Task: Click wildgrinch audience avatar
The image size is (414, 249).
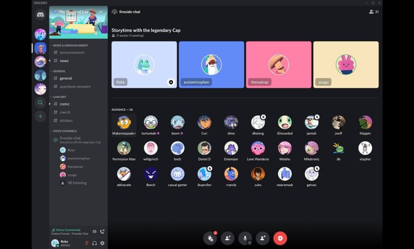Action: [151, 148]
